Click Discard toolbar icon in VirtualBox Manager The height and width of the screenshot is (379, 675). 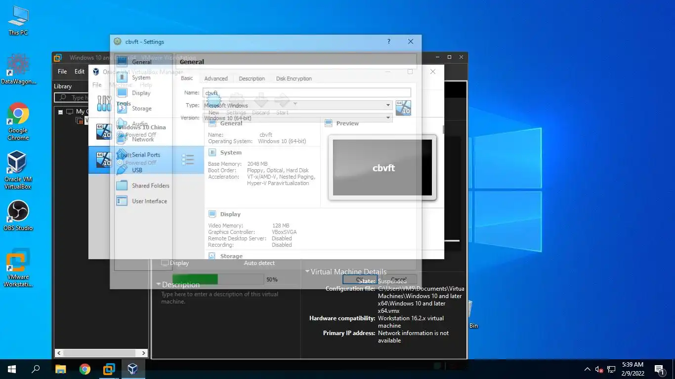(x=261, y=105)
